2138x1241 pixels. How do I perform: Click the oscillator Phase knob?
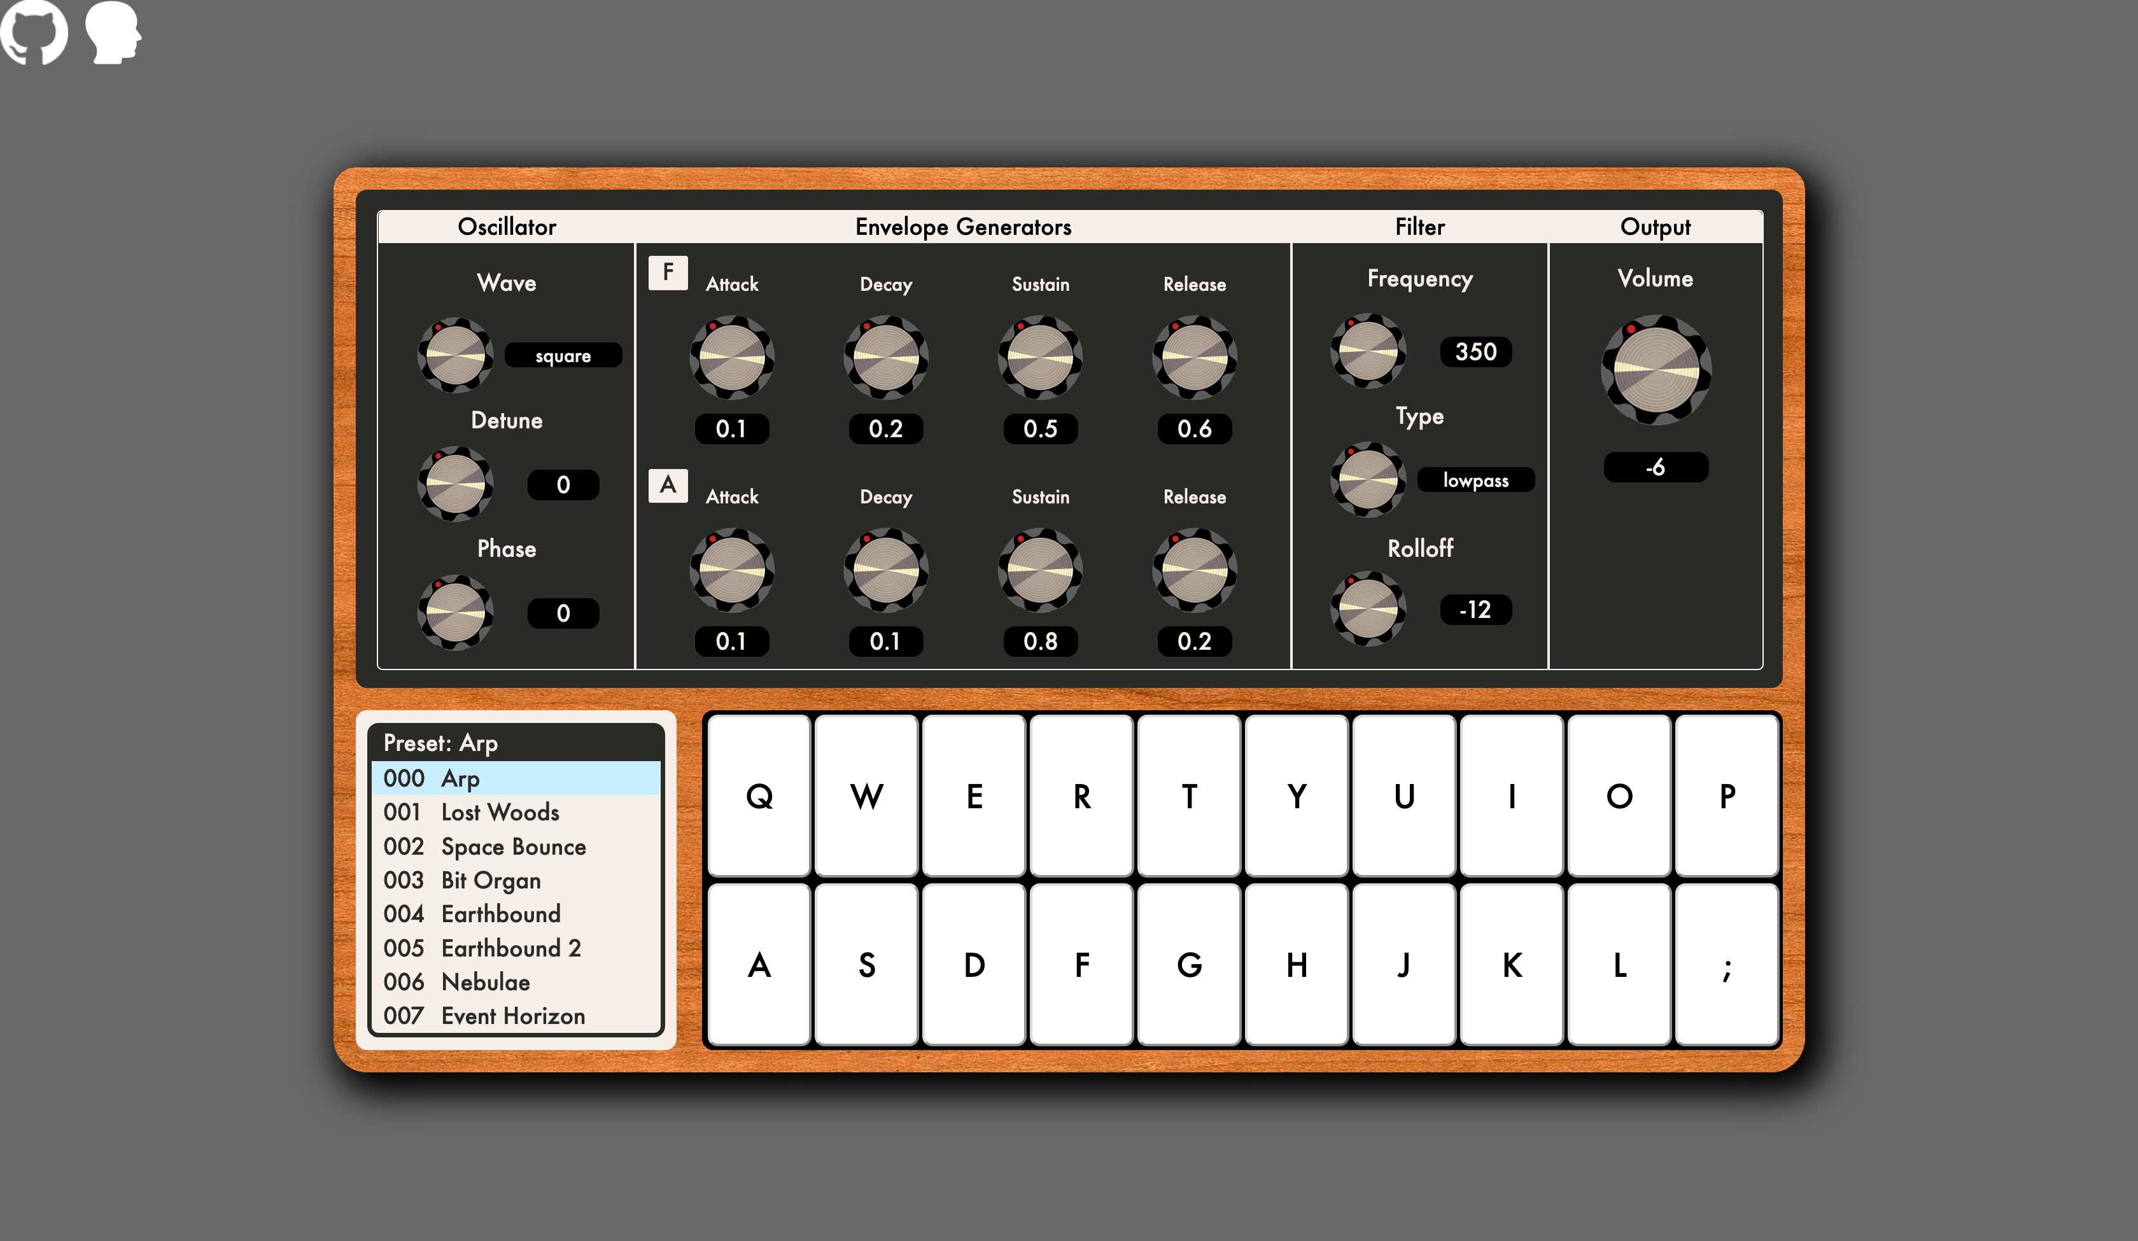tap(456, 612)
